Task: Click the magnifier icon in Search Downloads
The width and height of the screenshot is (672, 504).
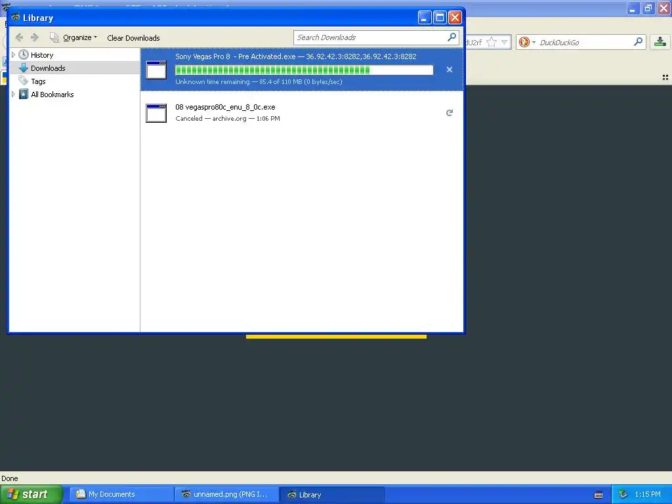Action: tap(451, 37)
